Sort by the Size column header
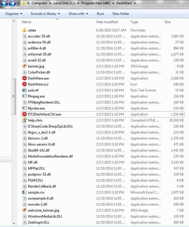The width and height of the screenshot is (189, 227). (x=168, y=22)
